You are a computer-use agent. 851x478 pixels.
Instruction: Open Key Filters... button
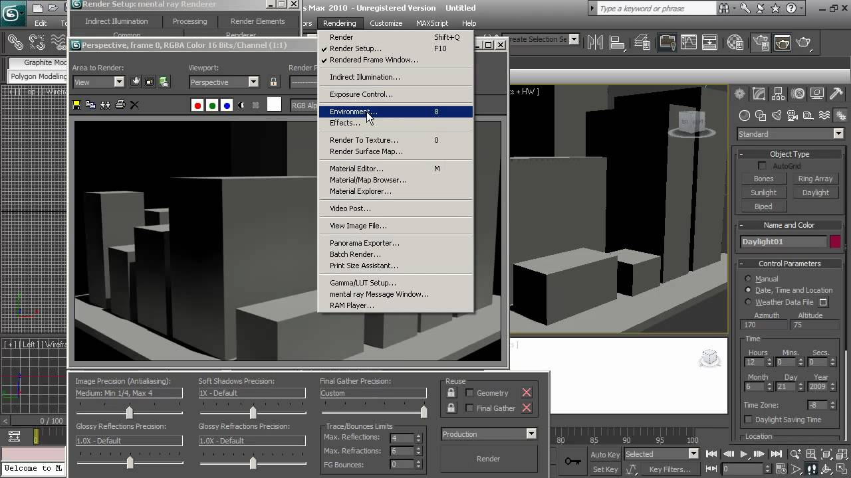click(669, 469)
